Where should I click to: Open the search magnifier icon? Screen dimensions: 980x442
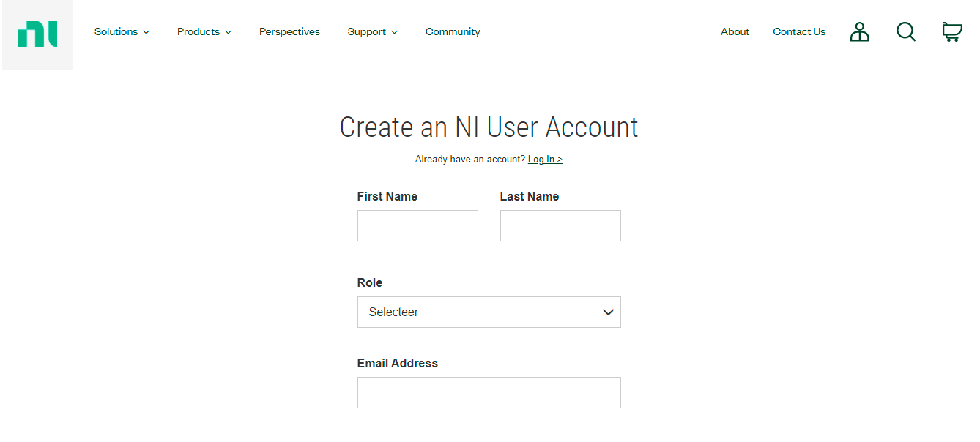(x=906, y=31)
